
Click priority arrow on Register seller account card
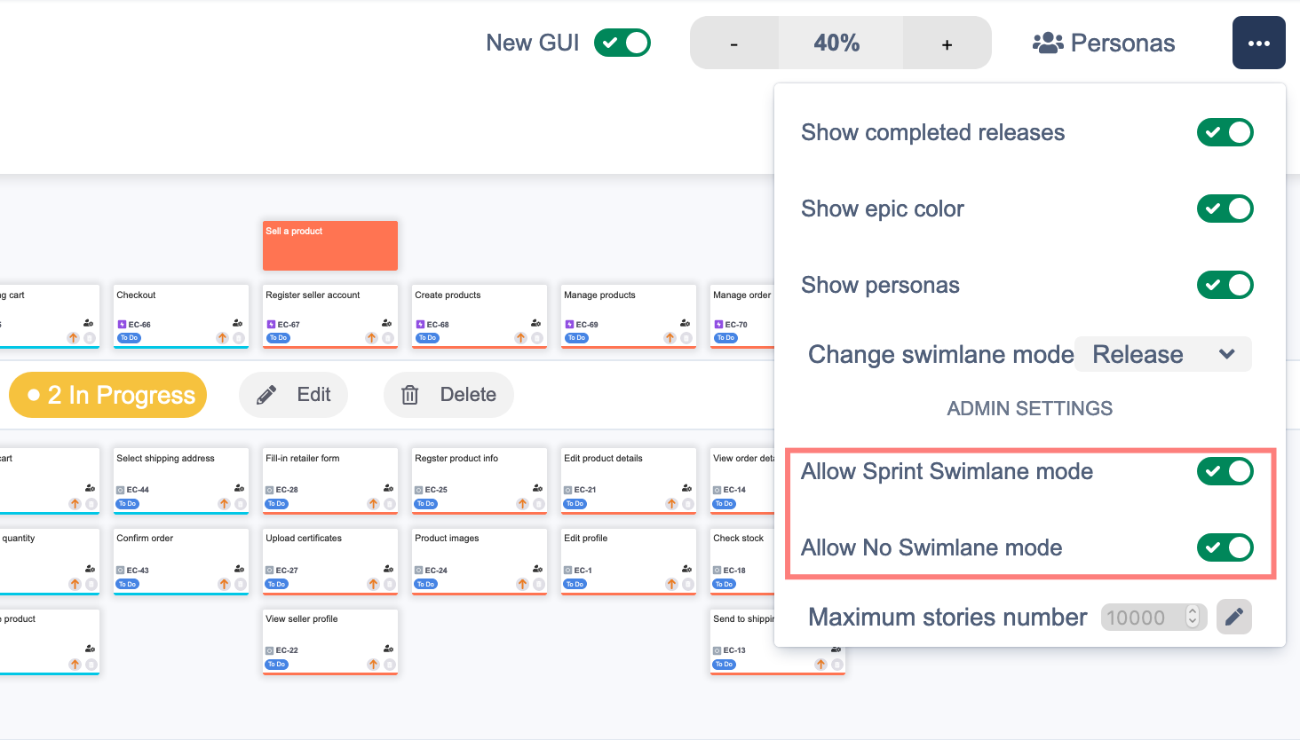[x=372, y=338]
